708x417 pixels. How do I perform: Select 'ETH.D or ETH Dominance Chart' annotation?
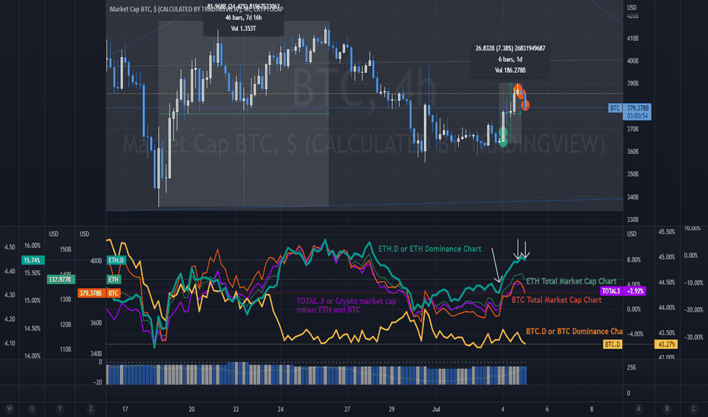click(429, 249)
